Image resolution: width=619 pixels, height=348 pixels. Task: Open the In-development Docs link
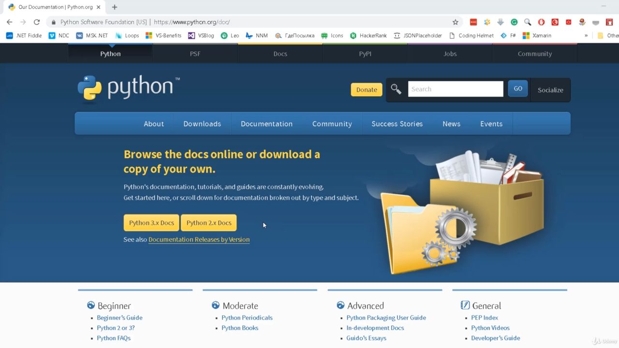375,328
